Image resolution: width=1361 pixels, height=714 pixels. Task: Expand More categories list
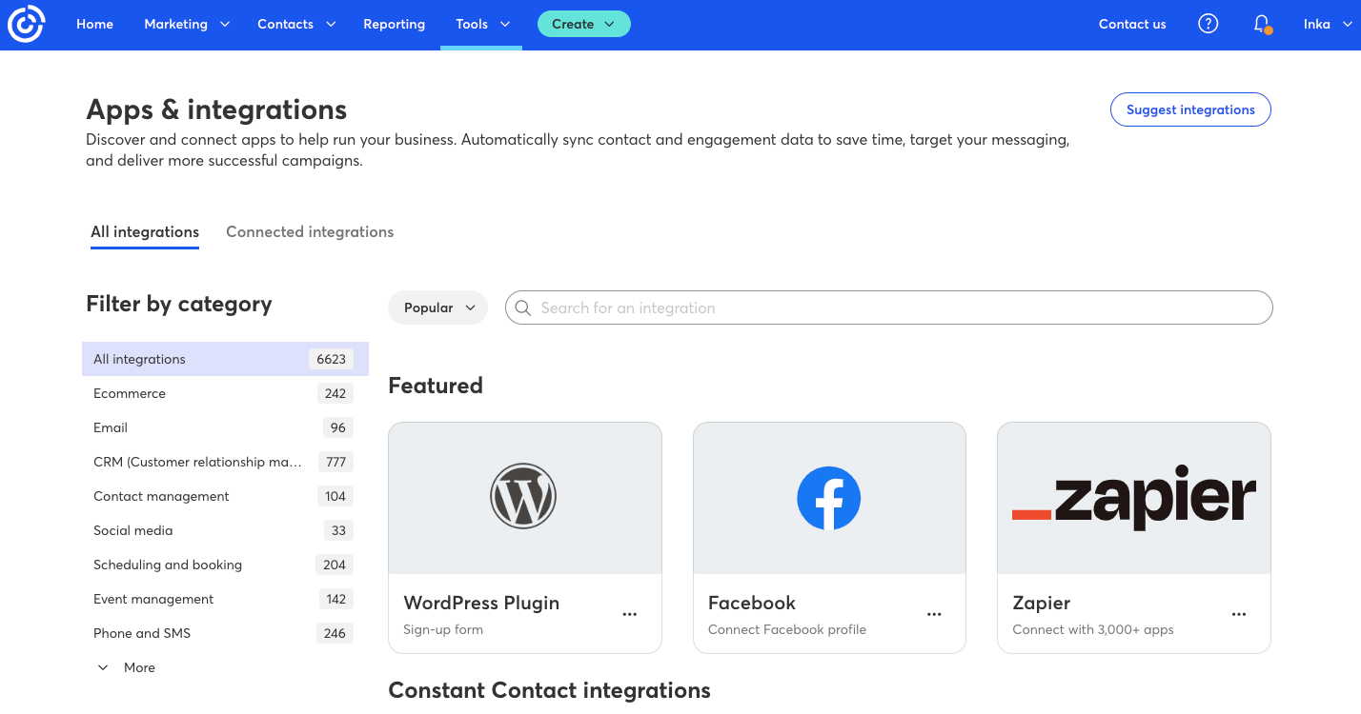tap(126, 667)
